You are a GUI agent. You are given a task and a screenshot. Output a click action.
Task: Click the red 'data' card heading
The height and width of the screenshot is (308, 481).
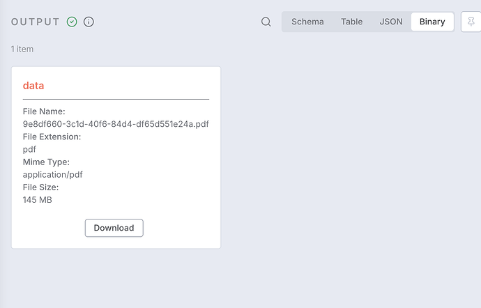(33, 86)
